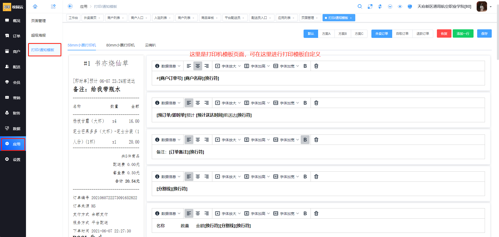
Task: Switch to 云喇叭 tab
Action: tap(150, 45)
